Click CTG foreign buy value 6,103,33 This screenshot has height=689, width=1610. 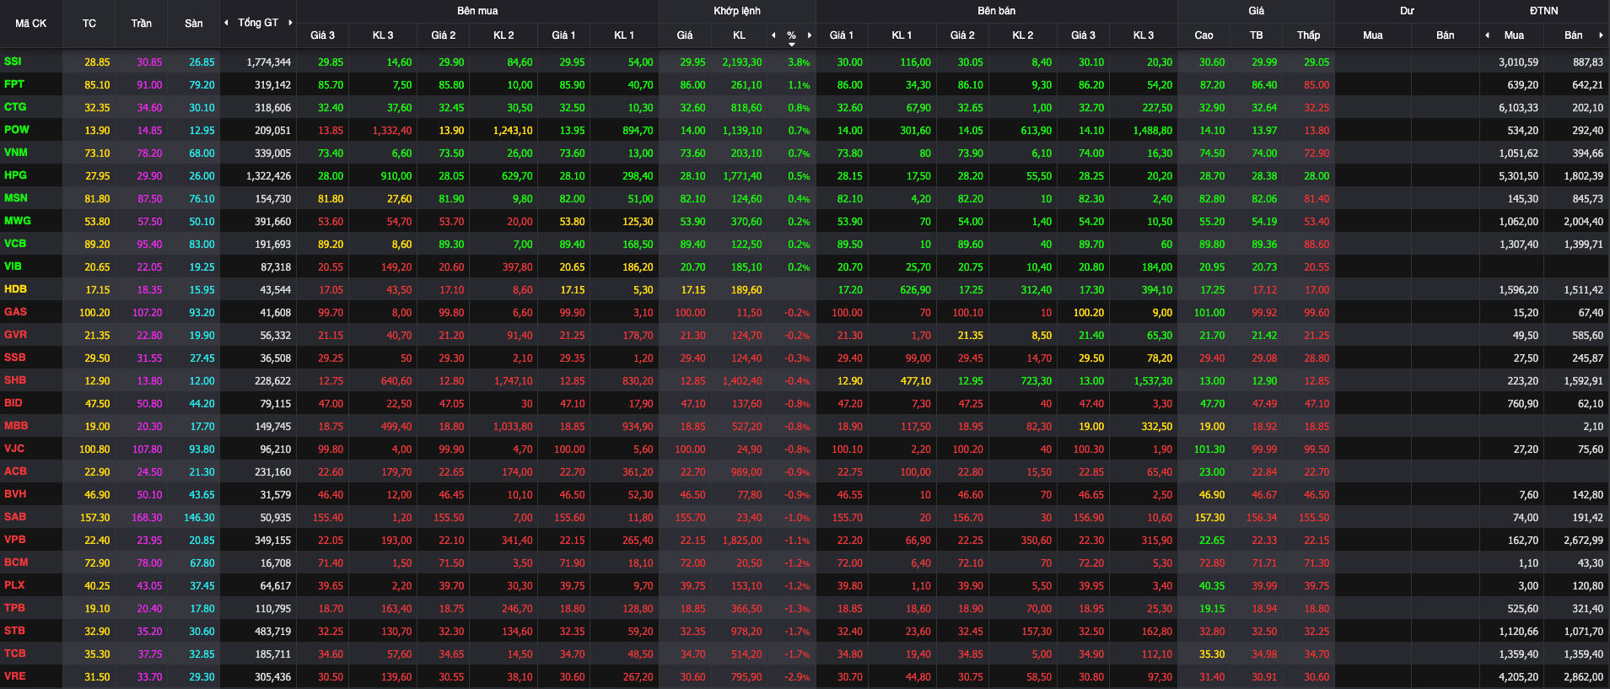[x=1519, y=108]
